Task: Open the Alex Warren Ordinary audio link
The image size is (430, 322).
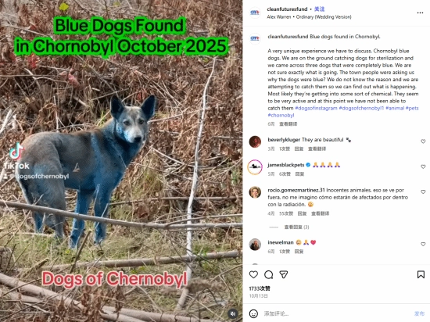Action: [309, 17]
